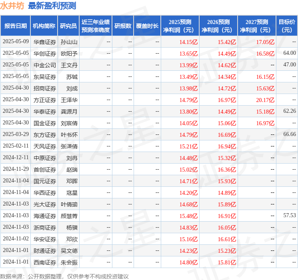
Task: Click the 16.36亿 forecast value
Action: (227, 170)
